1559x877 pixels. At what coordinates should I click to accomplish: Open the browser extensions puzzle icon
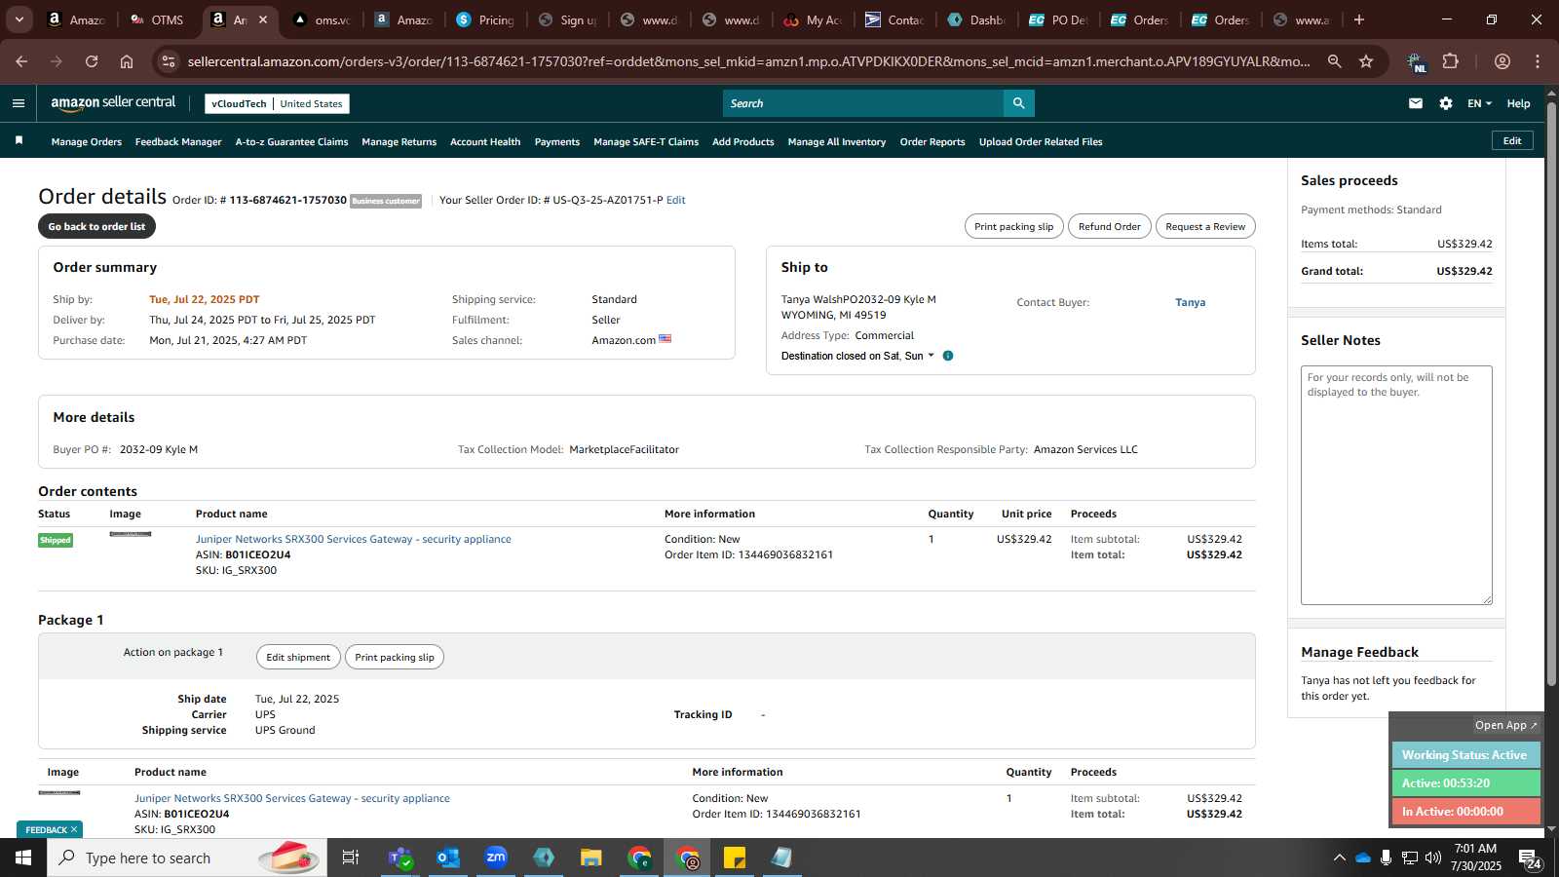[x=1450, y=61]
